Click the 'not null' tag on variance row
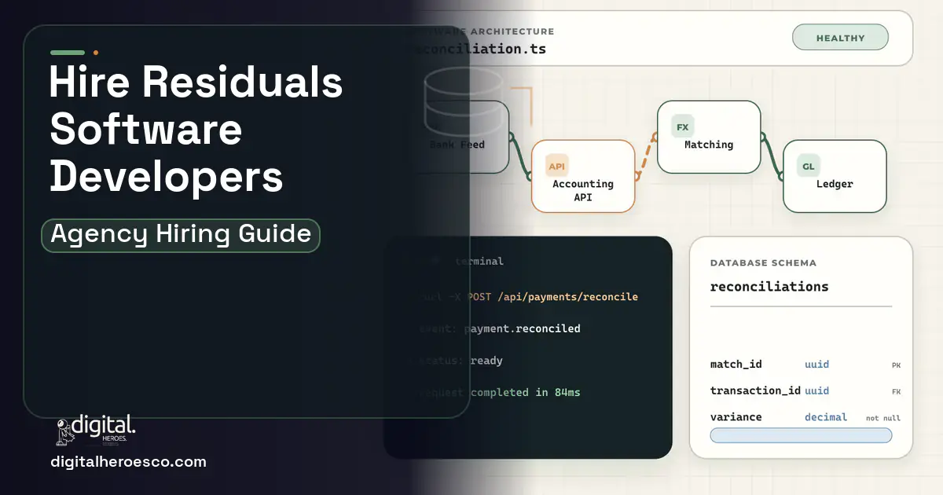The height and width of the screenshot is (495, 943). (883, 418)
